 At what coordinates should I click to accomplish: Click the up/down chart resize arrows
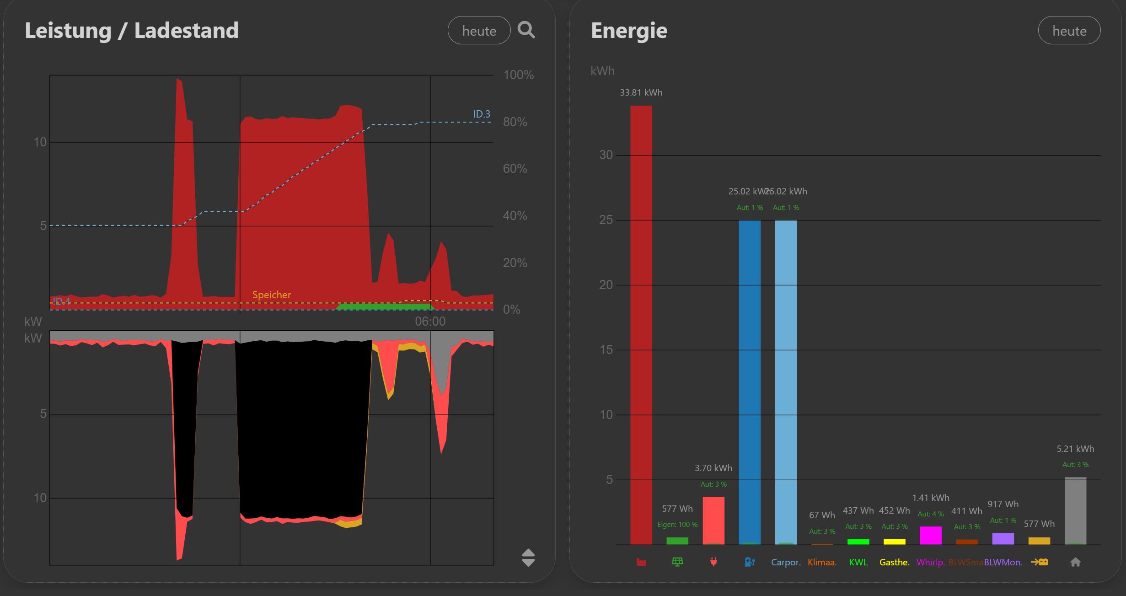(528, 558)
